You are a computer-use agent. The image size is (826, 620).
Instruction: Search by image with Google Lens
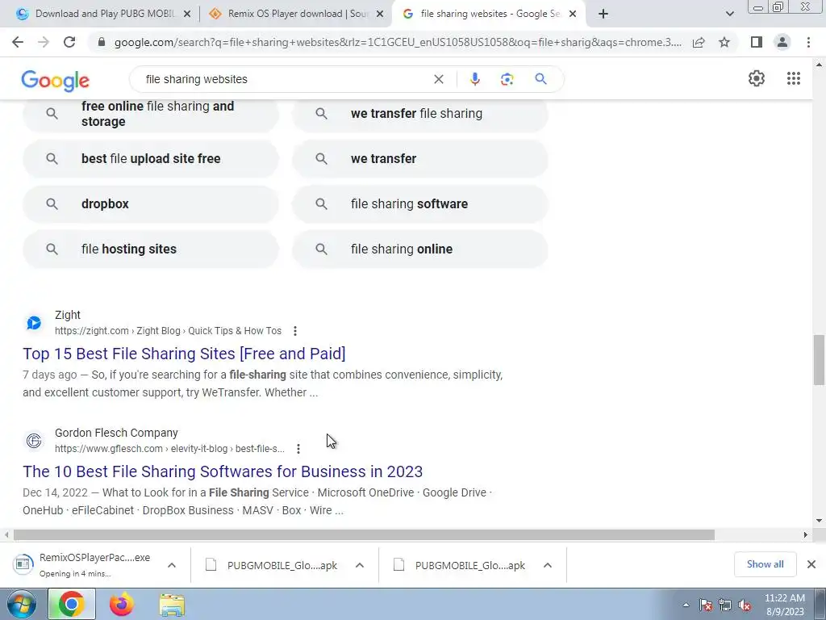pyautogui.click(x=507, y=79)
